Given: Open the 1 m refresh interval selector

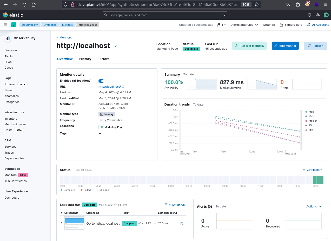Looking at the screenshot, I should tap(222, 25).
